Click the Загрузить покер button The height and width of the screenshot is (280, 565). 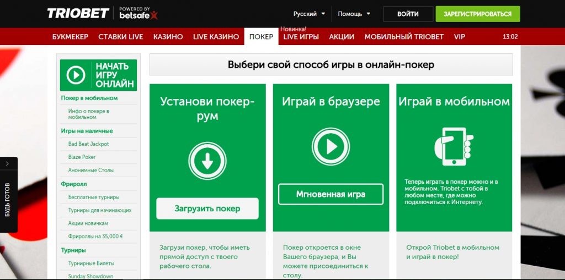(207, 208)
